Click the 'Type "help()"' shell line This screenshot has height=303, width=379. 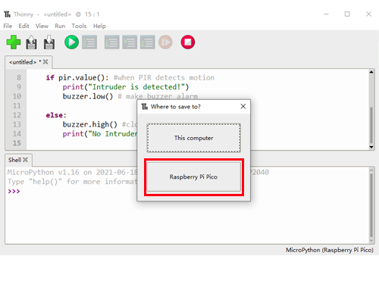click(x=72, y=182)
